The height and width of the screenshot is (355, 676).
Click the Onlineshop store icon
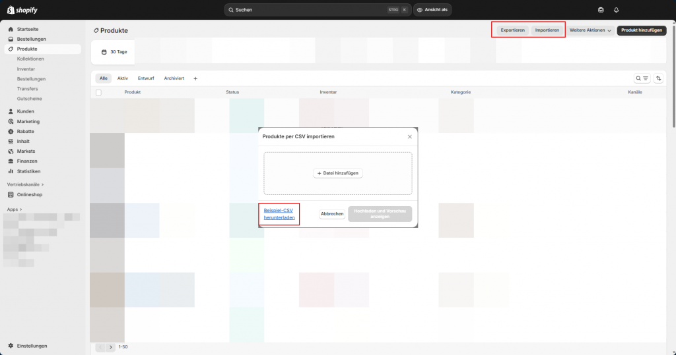pyautogui.click(x=11, y=195)
